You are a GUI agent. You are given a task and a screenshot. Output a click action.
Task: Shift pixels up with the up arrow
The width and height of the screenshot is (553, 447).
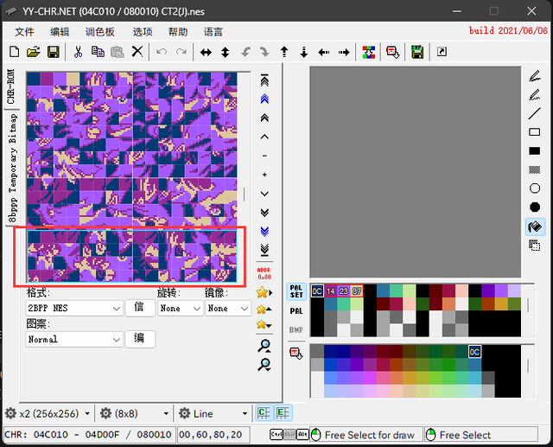284,52
